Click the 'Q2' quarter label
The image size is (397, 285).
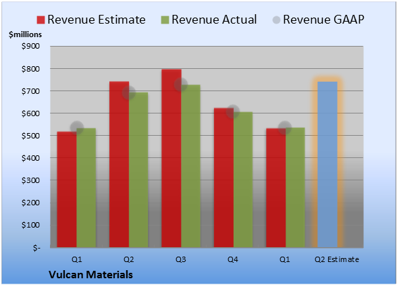point(128,259)
